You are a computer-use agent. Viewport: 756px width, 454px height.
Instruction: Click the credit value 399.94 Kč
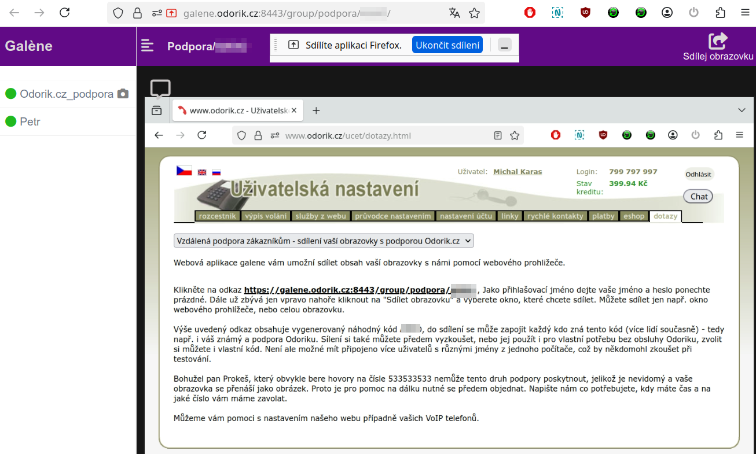pos(628,183)
